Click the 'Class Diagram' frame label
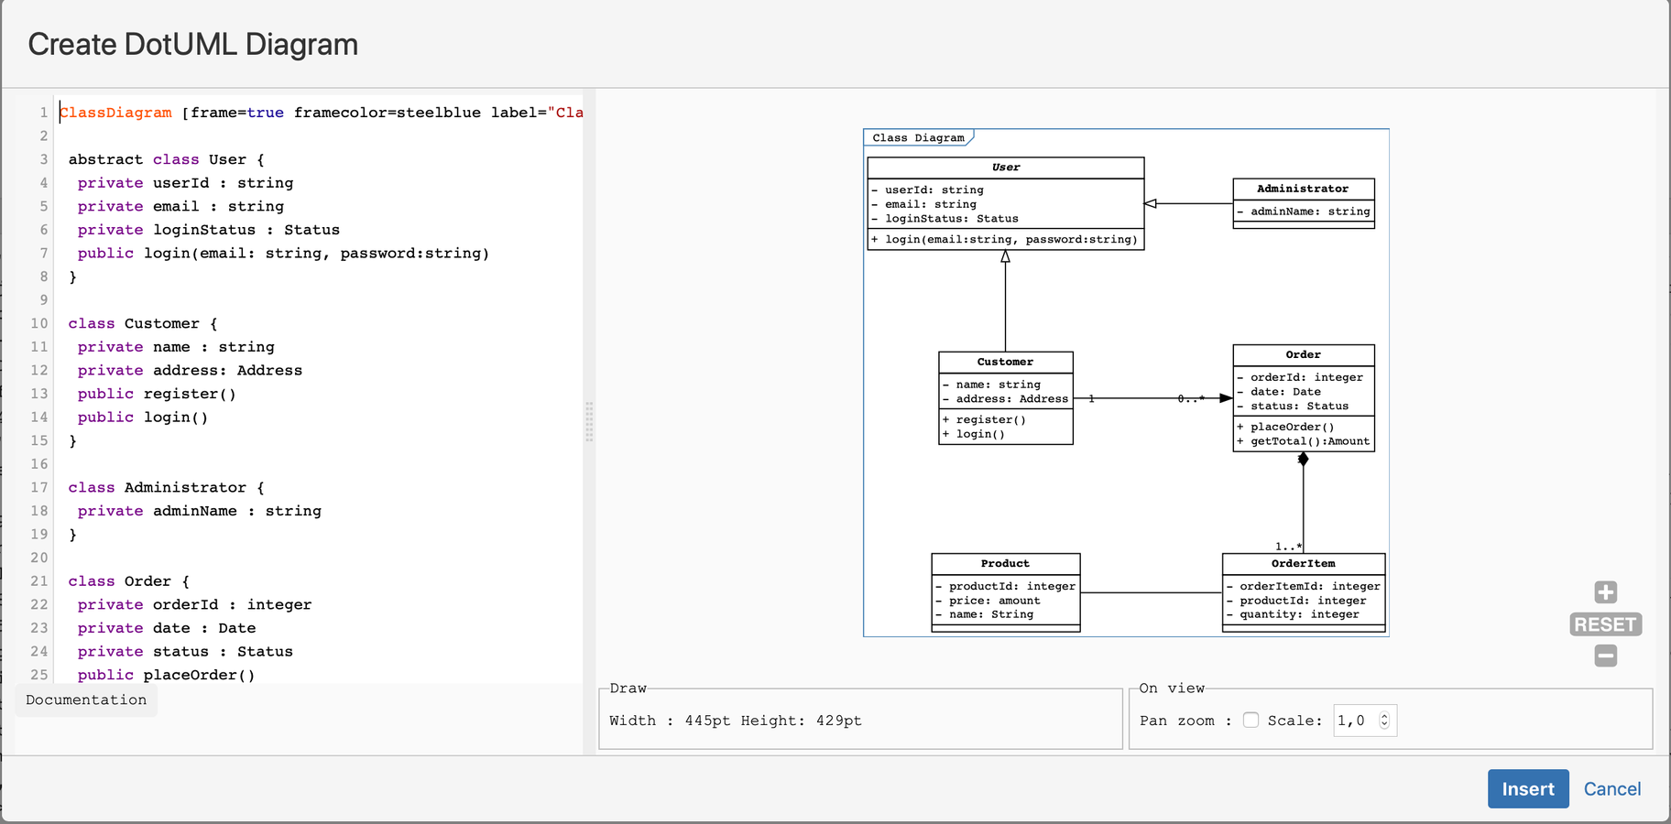The height and width of the screenshot is (824, 1671). coord(918,138)
